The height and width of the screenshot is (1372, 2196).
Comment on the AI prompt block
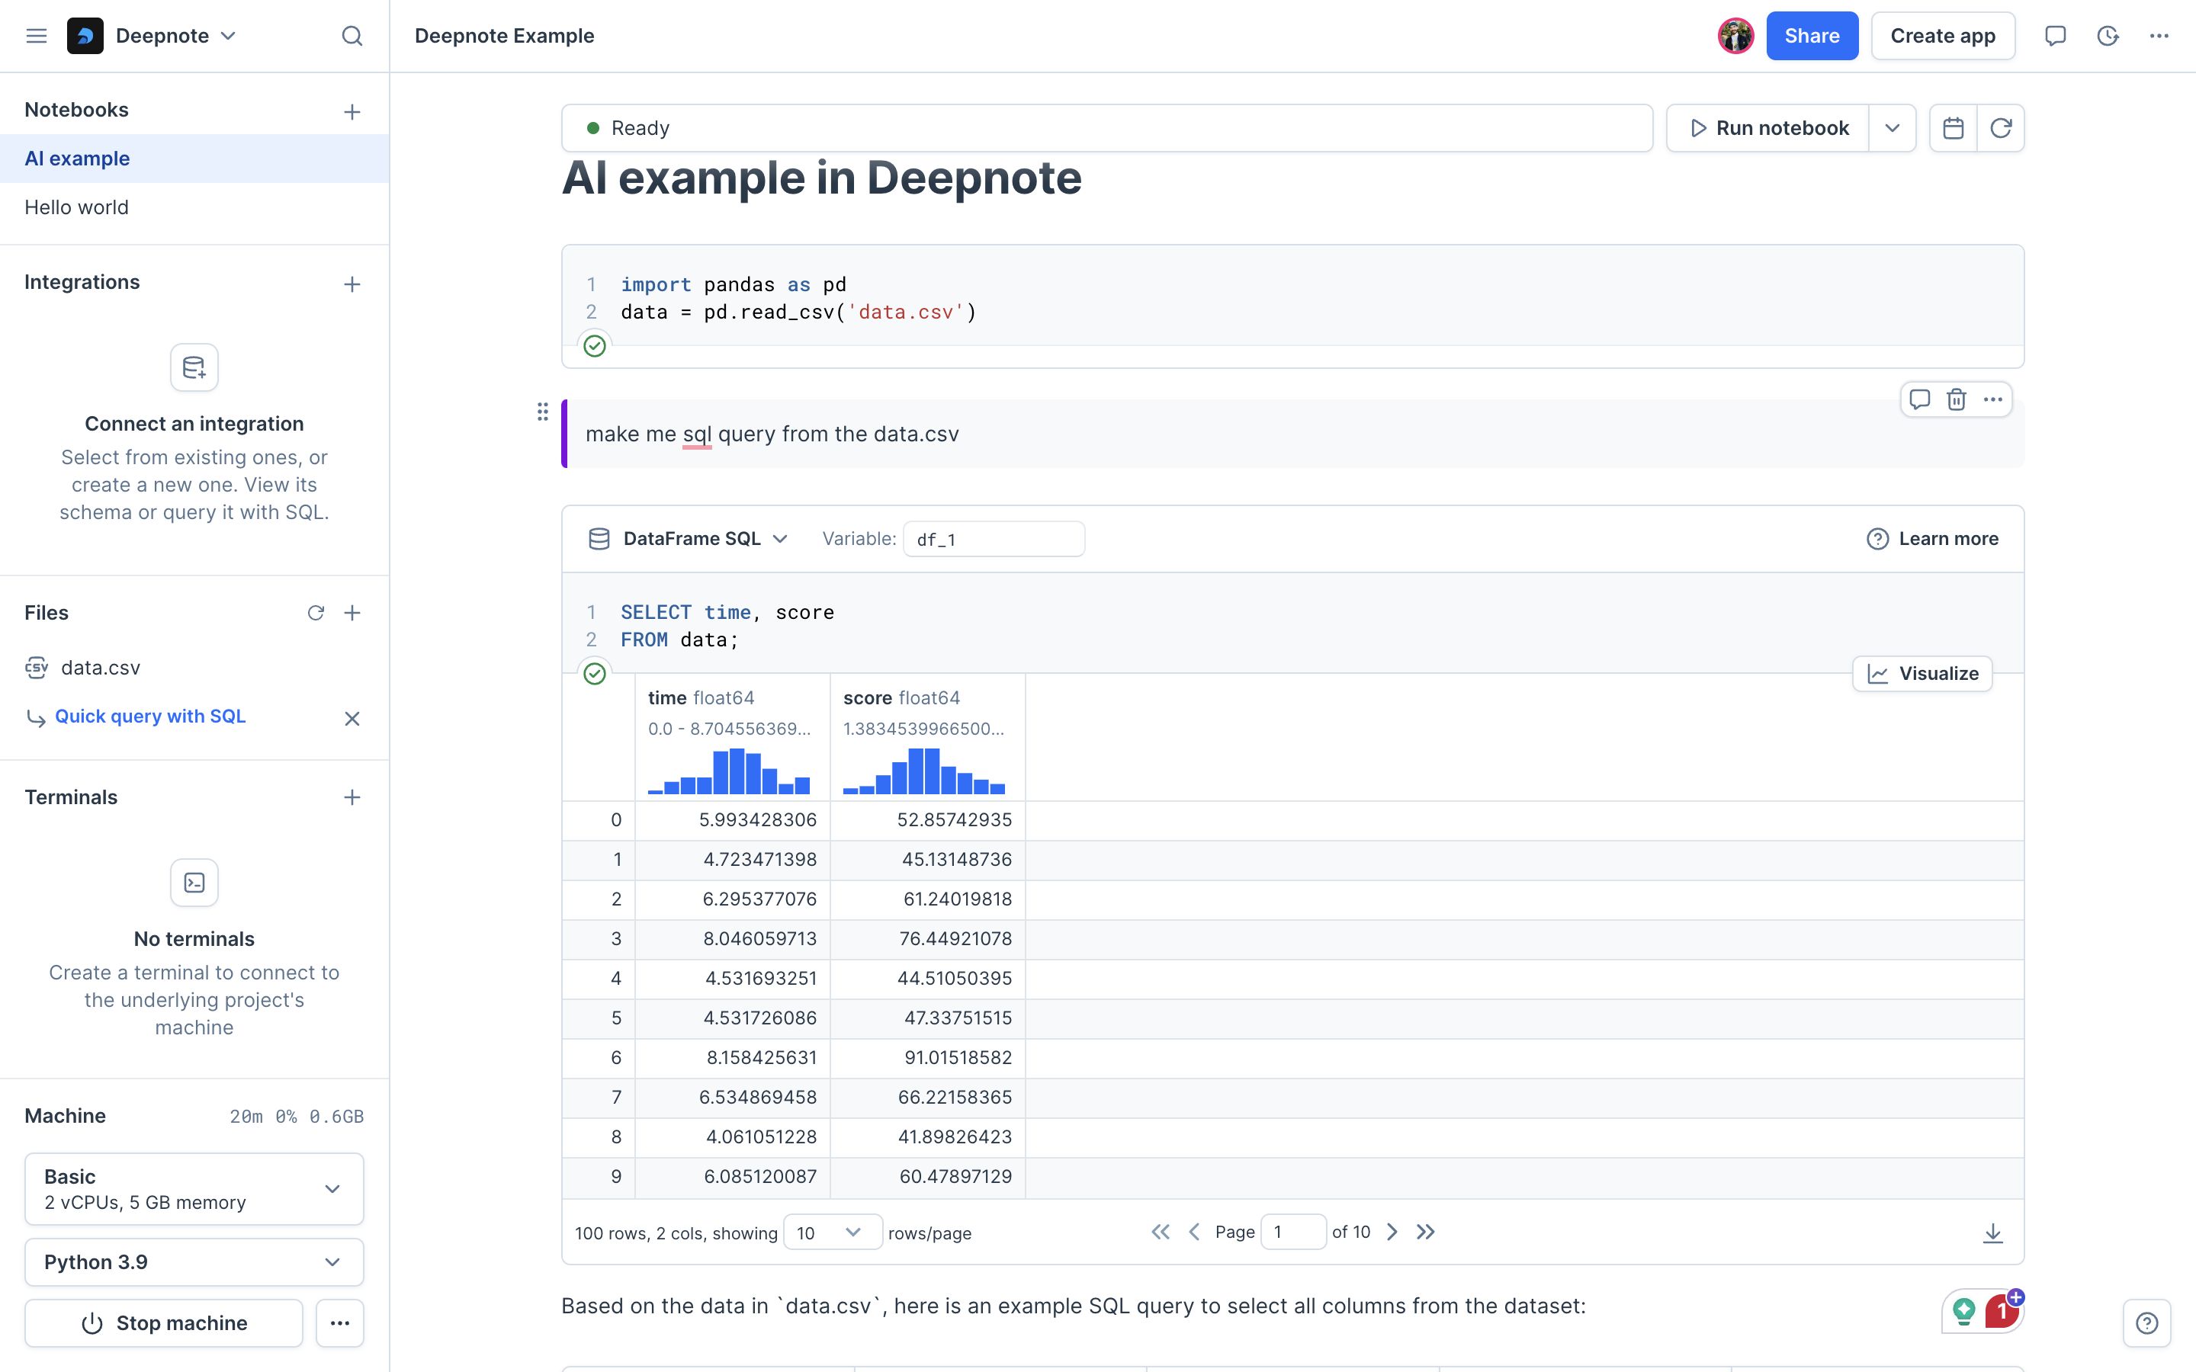point(1919,399)
